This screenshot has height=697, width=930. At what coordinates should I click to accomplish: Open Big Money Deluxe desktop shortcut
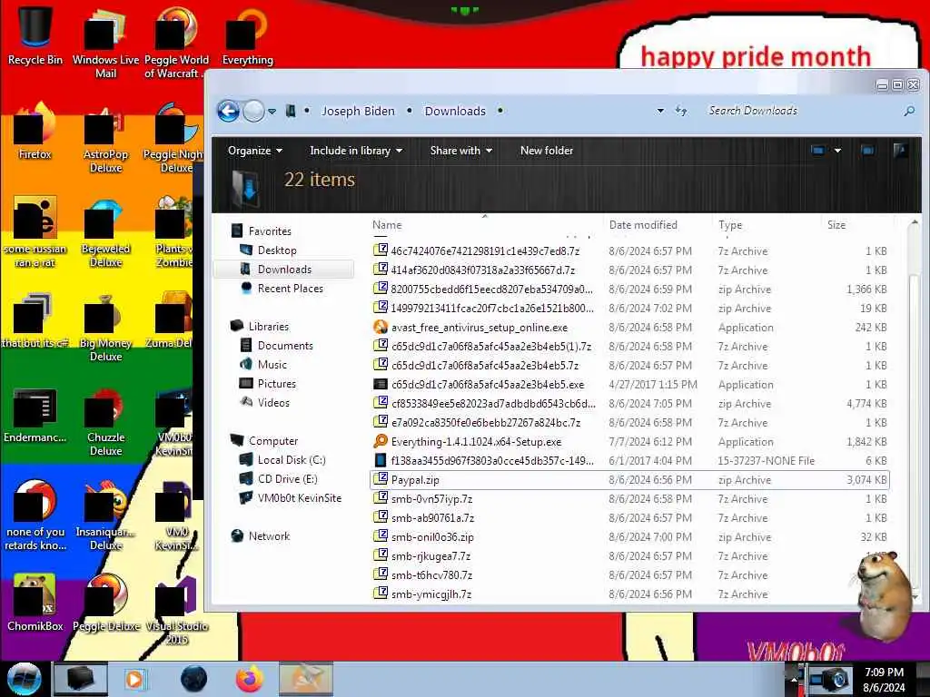(x=105, y=327)
